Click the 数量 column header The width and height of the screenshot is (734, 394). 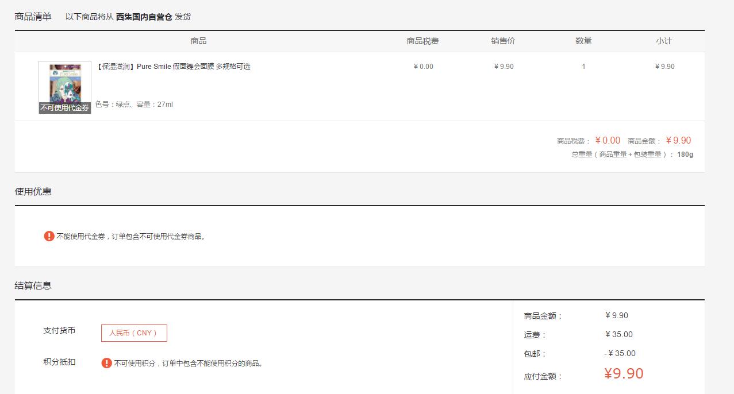pos(583,41)
